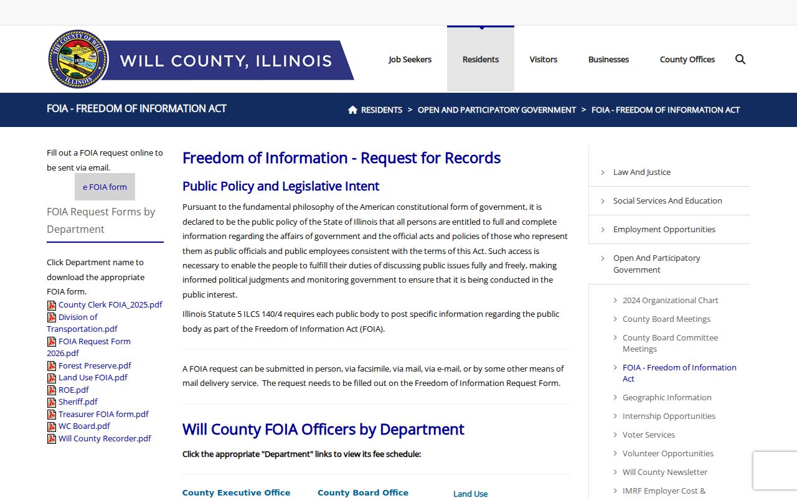Open the Businesses menu

pyautogui.click(x=608, y=59)
